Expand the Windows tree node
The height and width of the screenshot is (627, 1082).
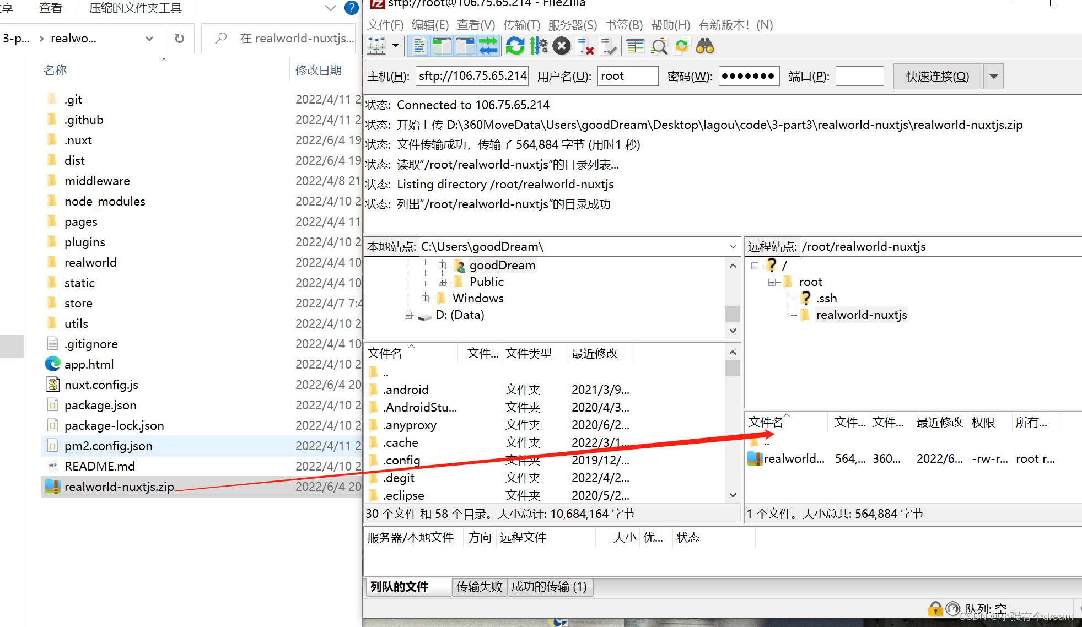tap(425, 299)
